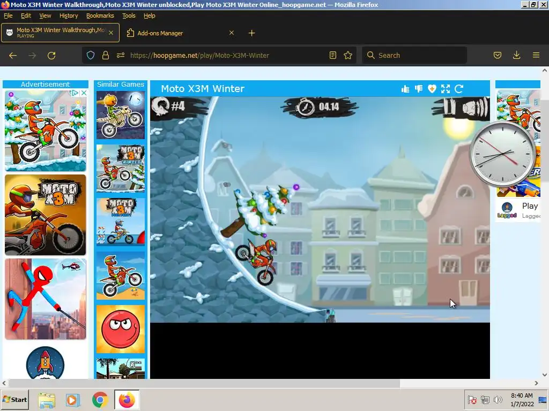Pause the game with pause icon

click(450, 106)
